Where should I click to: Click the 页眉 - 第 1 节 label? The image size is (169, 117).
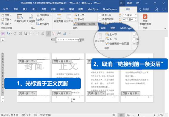click(x=27, y=61)
